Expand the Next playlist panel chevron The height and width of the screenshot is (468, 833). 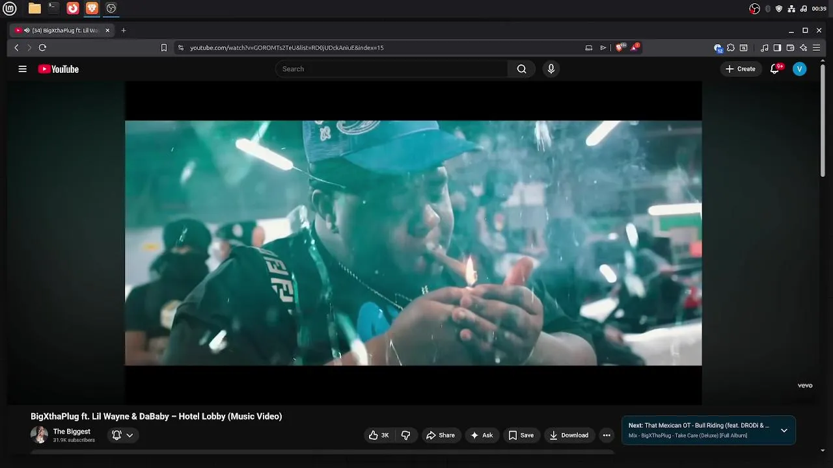[x=784, y=430]
